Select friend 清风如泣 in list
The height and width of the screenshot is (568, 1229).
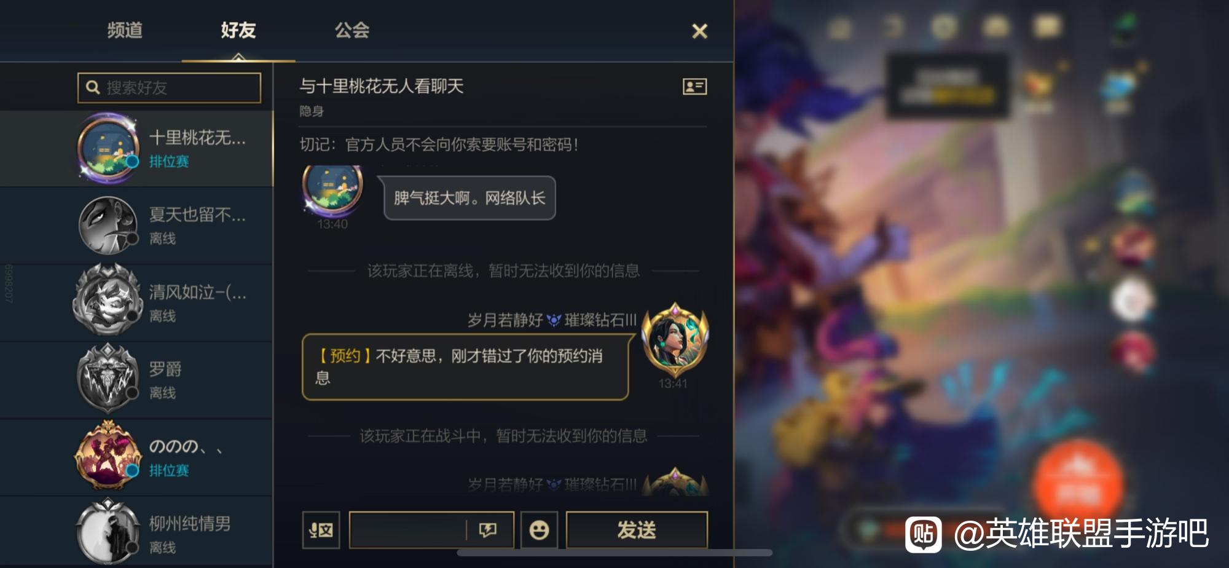tap(136, 303)
